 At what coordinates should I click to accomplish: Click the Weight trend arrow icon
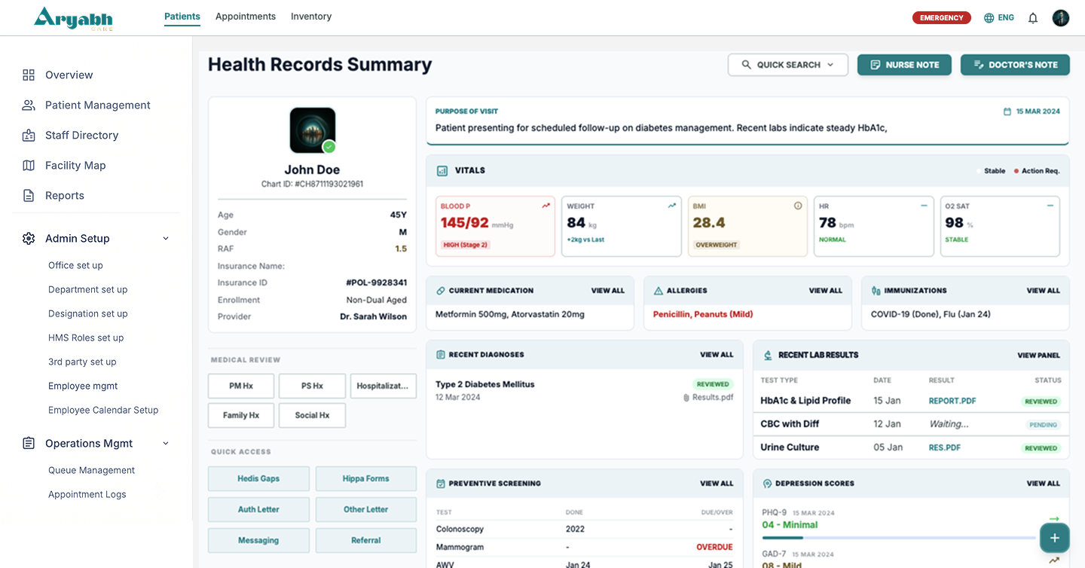[671, 206]
